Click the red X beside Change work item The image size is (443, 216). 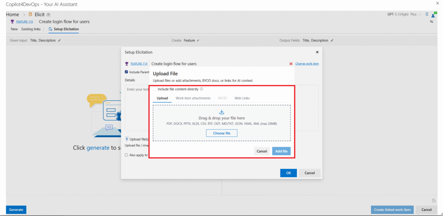point(291,64)
